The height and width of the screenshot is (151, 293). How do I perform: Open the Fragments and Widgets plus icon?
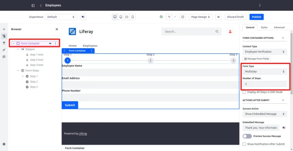[4, 29]
